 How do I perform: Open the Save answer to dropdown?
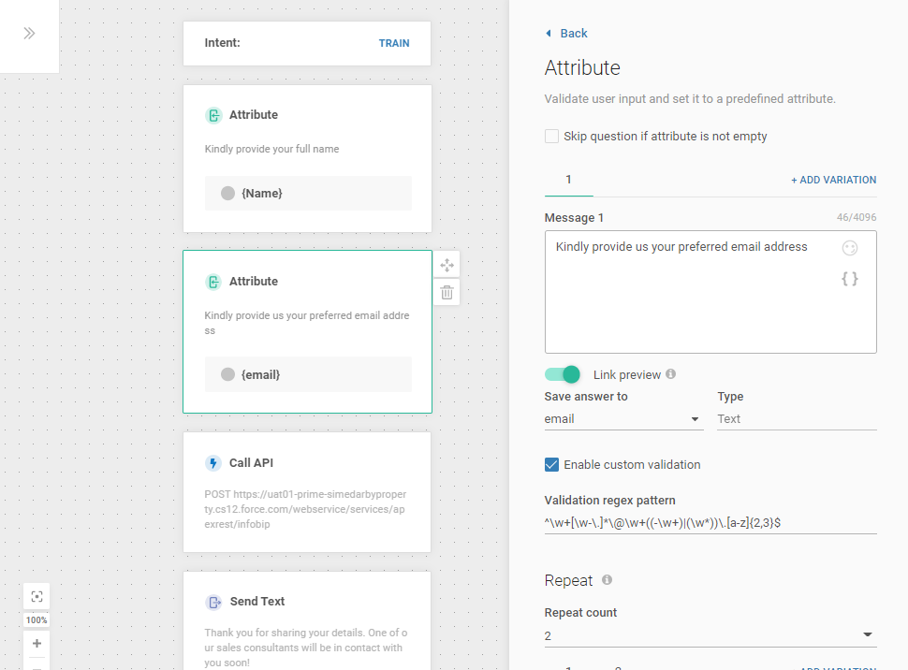point(623,419)
